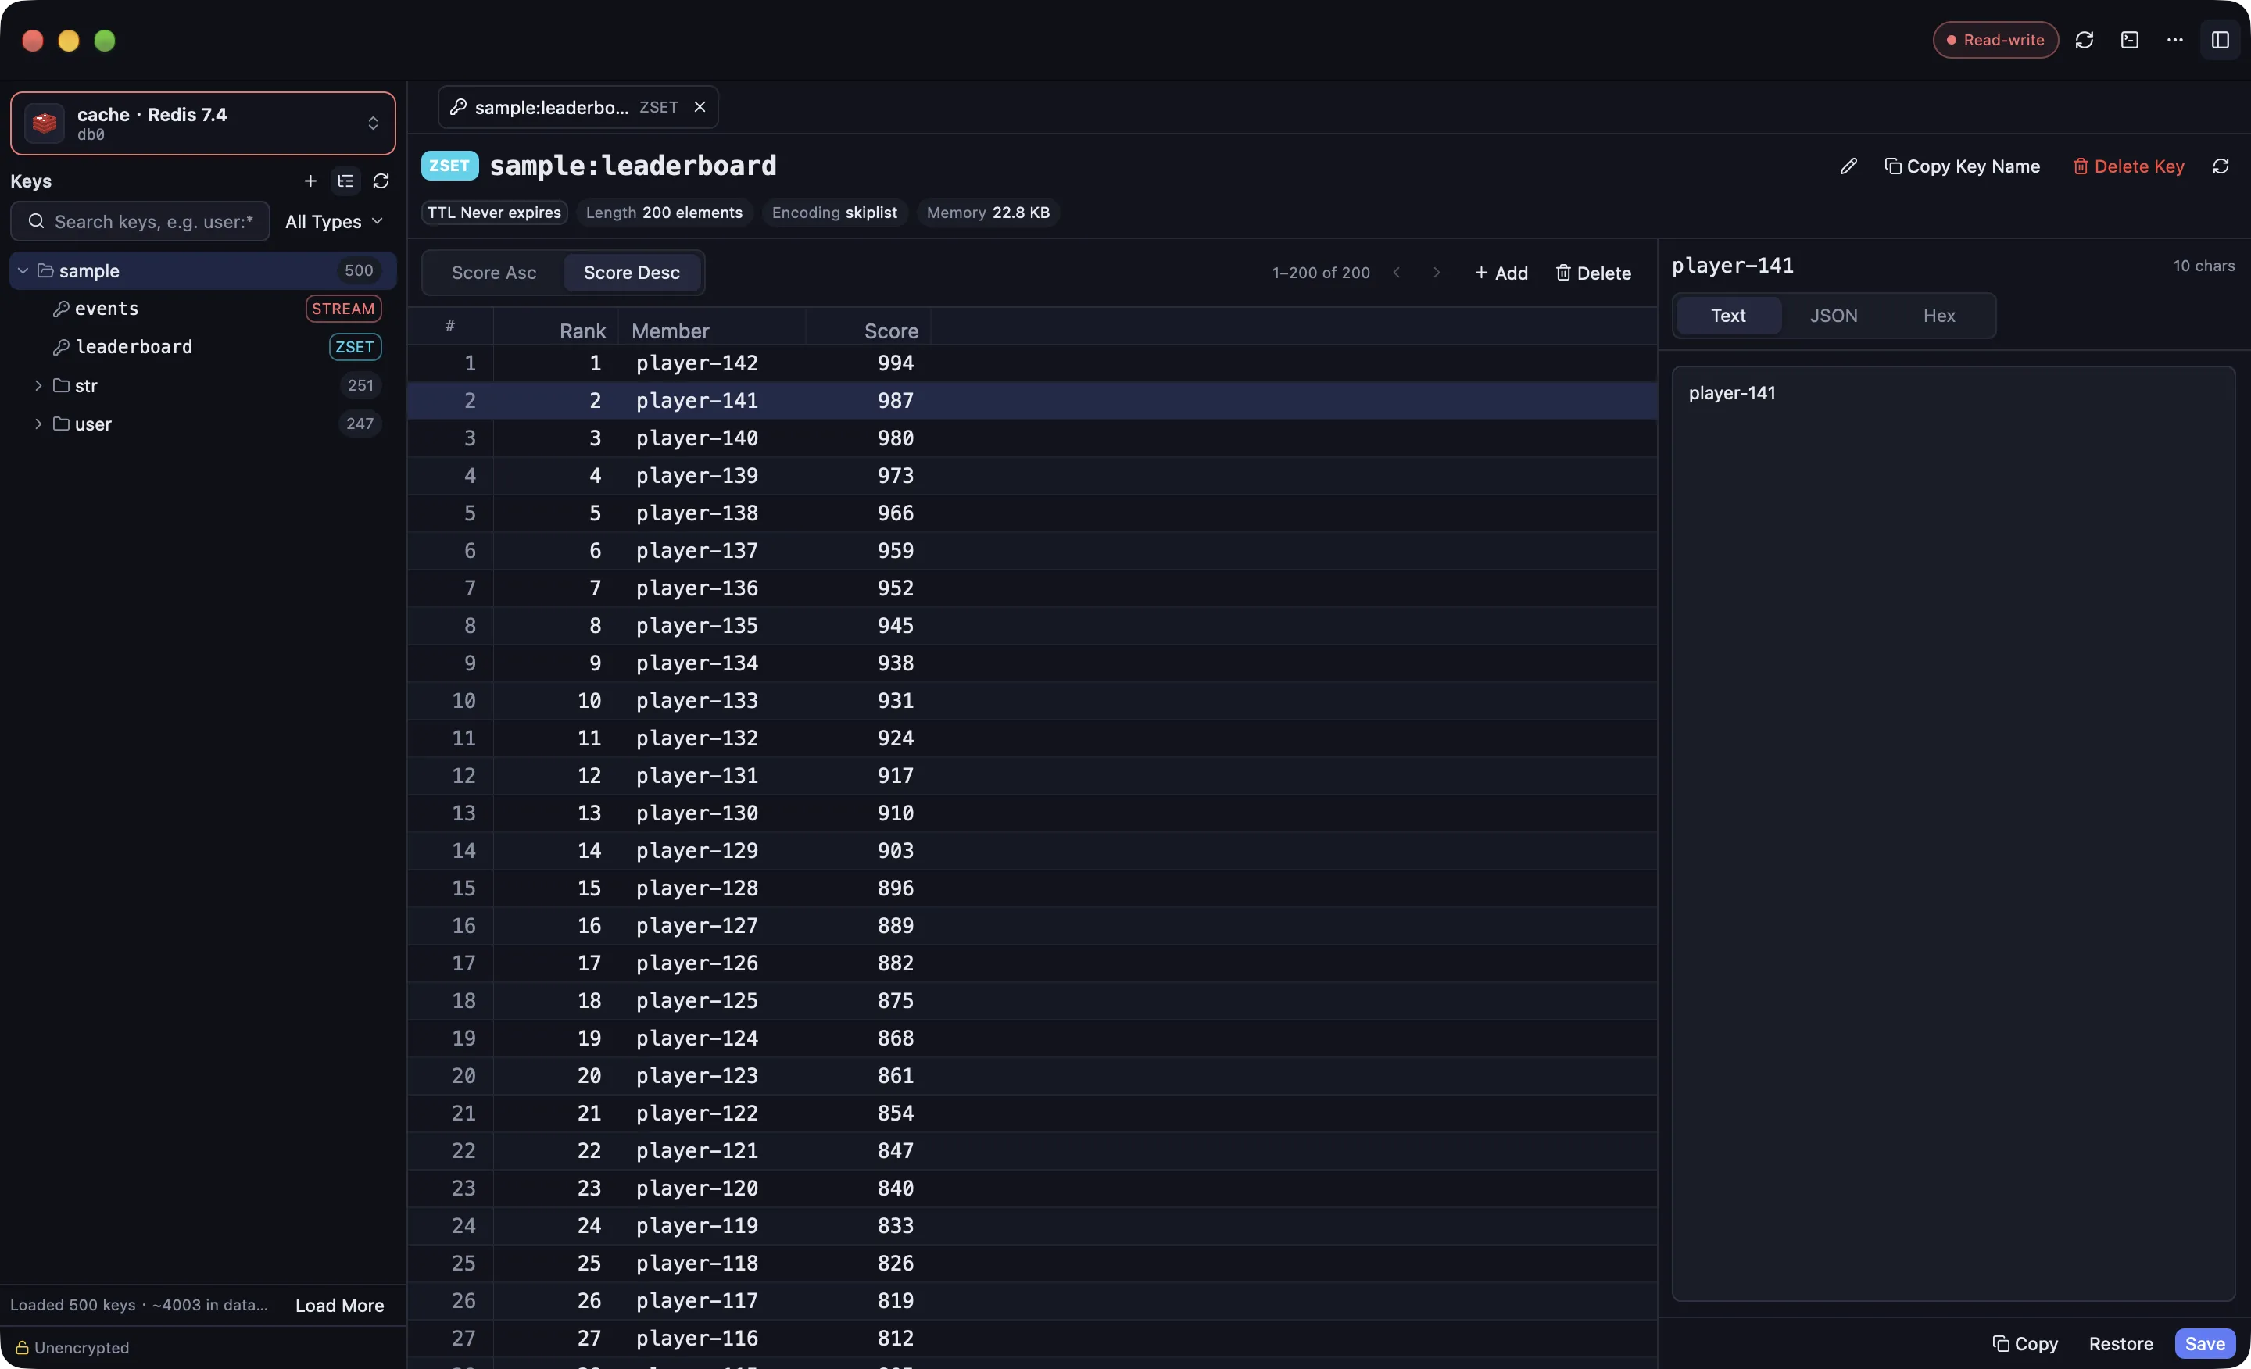Screen dimensions: 2251x1369
Task: Toggle the side panel layout icon
Action: [x=2220, y=40]
